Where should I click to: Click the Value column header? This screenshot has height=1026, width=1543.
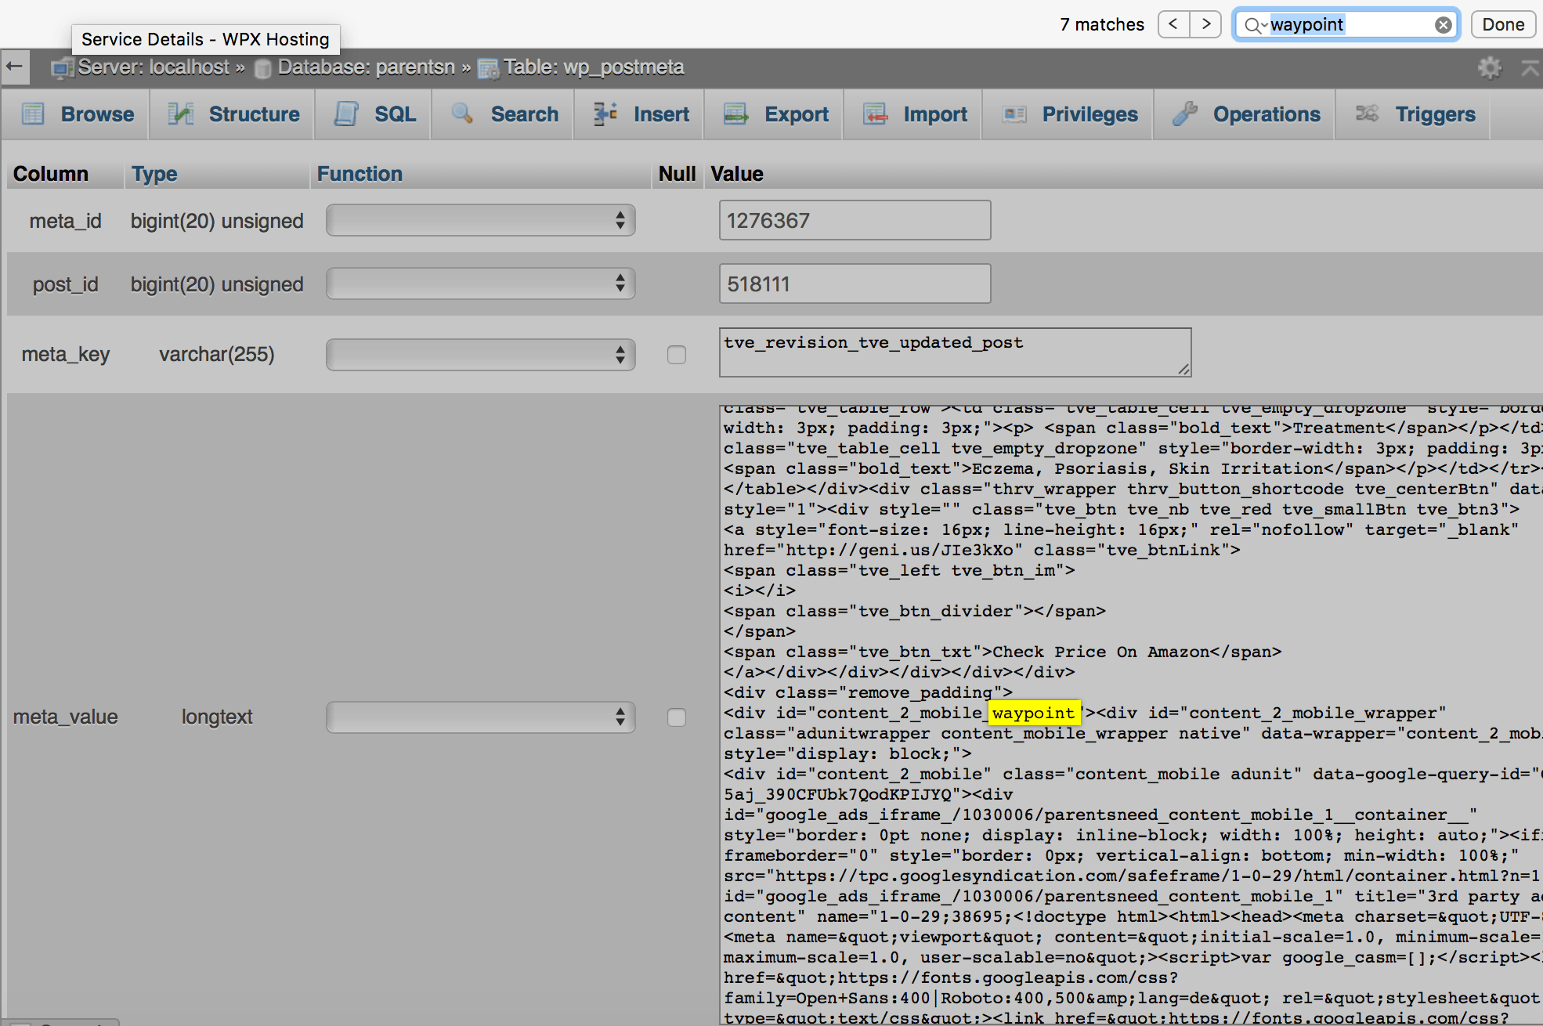point(737,174)
